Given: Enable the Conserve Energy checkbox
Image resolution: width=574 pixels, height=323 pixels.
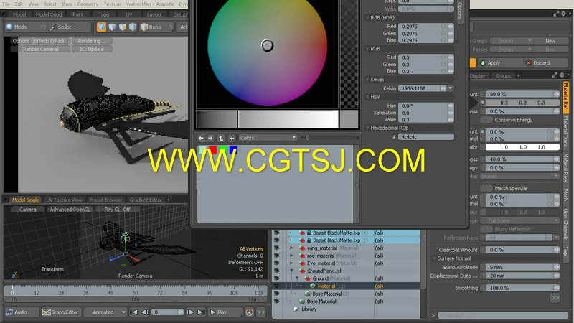Looking at the screenshot, I should [x=486, y=120].
